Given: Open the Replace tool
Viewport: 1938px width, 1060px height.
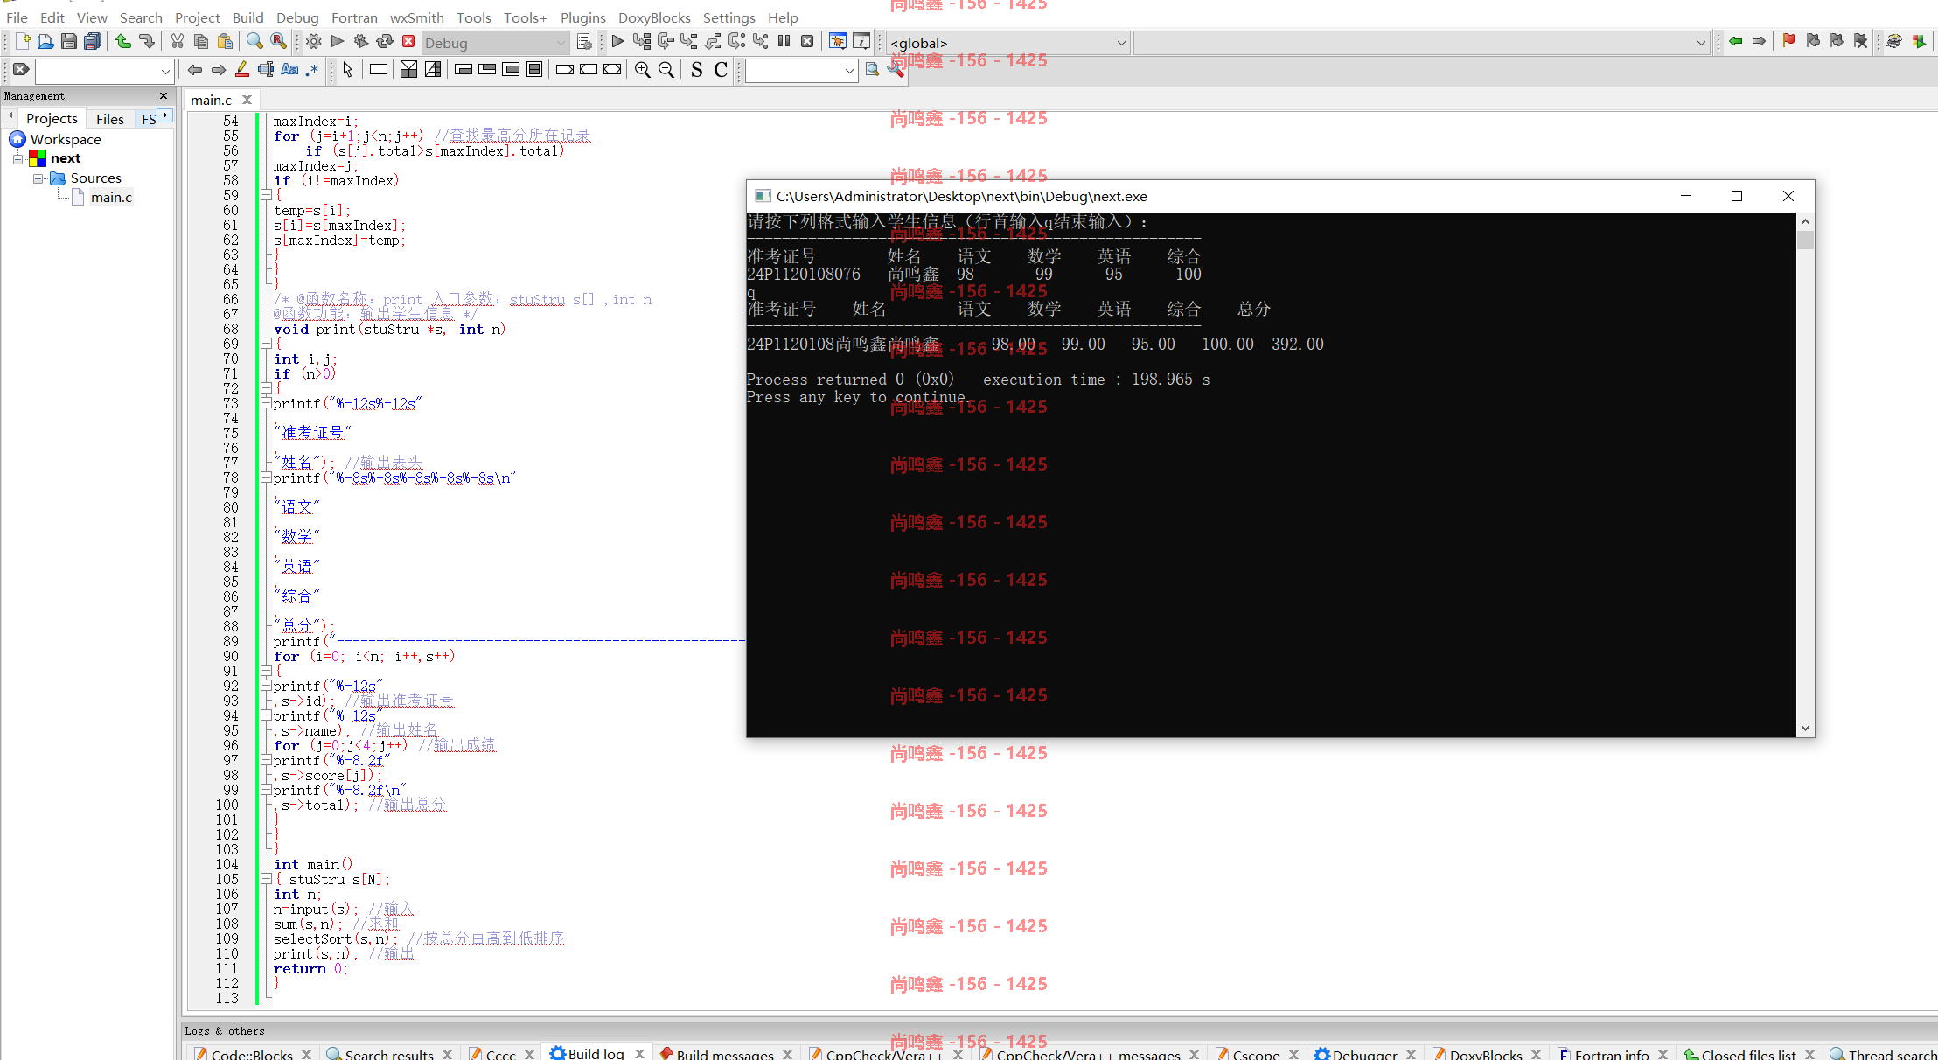Looking at the screenshot, I should (278, 41).
